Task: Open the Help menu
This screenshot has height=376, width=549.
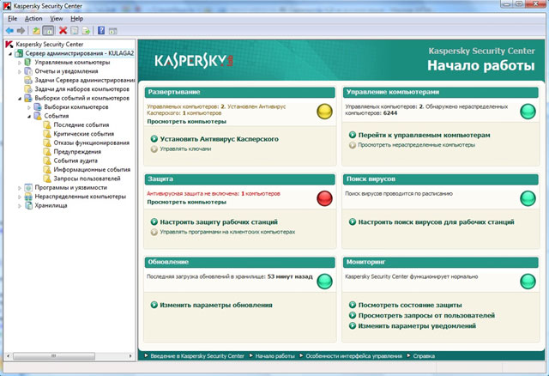Action: [x=76, y=19]
